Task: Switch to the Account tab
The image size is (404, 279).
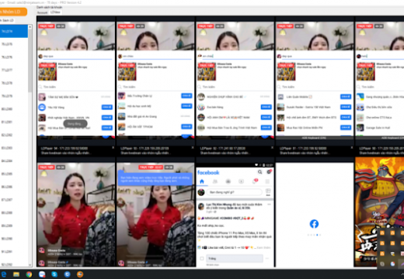Action: click(42, 12)
